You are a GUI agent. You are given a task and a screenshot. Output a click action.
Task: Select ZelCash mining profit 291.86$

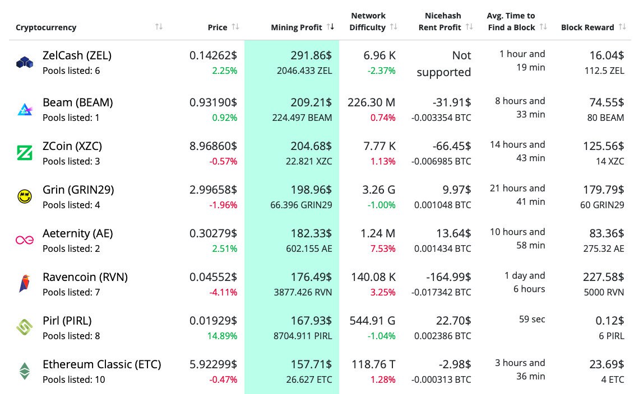(311, 55)
